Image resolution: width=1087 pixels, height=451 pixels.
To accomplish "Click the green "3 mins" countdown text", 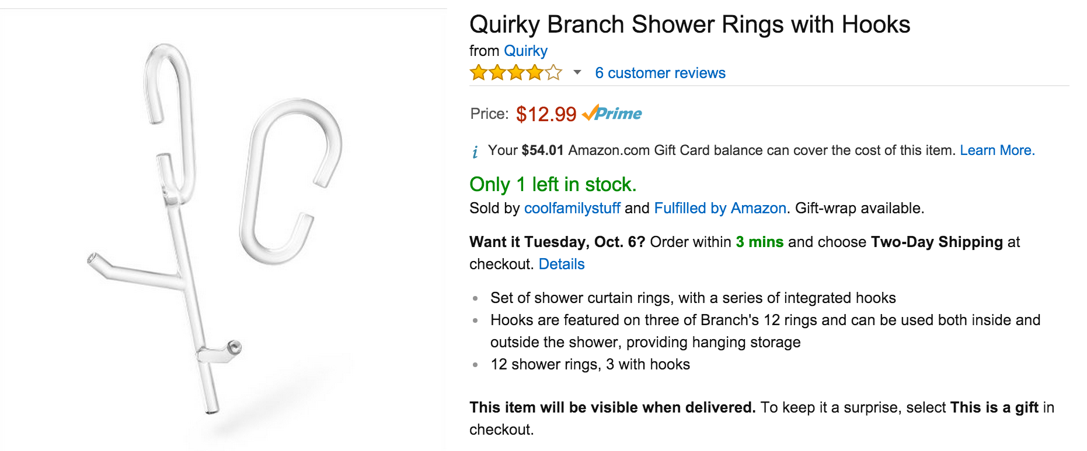I will pyautogui.click(x=759, y=242).
